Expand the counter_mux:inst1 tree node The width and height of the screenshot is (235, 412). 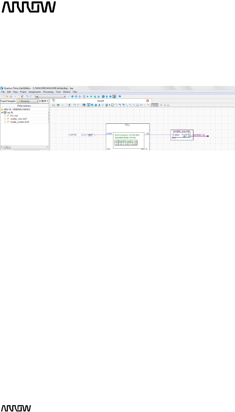5,119
